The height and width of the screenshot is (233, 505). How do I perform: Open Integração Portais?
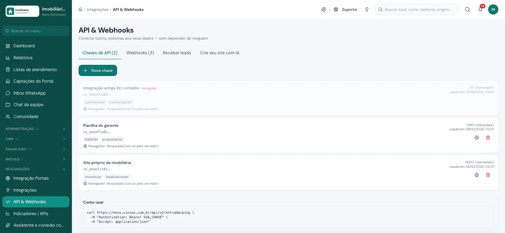click(36, 178)
